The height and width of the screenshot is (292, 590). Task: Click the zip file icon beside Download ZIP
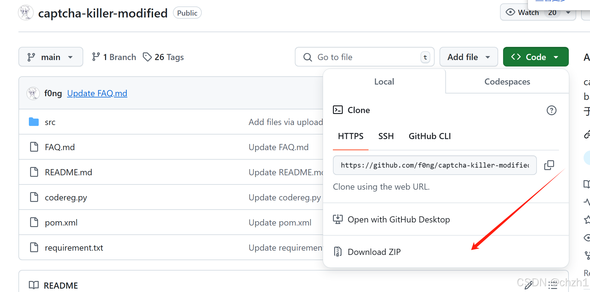338,252
